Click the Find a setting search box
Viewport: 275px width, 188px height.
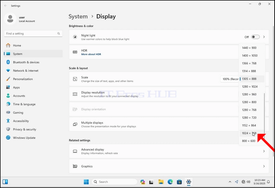click(33, 33)
